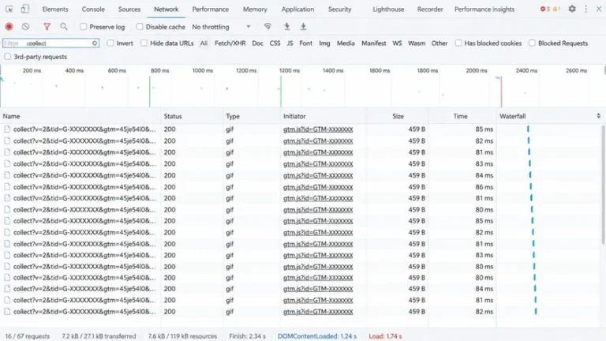Open network conditions wifi icon
Viewport: 606px width, 341px height.
267,27
